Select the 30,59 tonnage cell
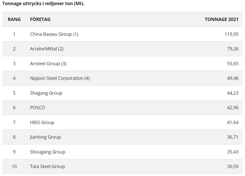245x176 pixels. click(x=232, y=166)
